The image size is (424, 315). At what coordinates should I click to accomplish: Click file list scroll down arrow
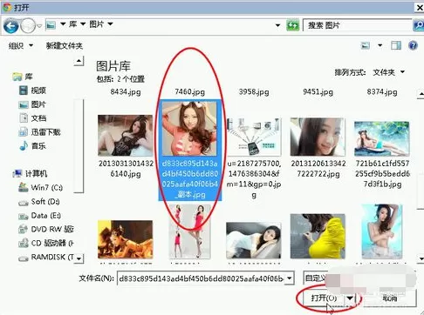pos(421,258)
